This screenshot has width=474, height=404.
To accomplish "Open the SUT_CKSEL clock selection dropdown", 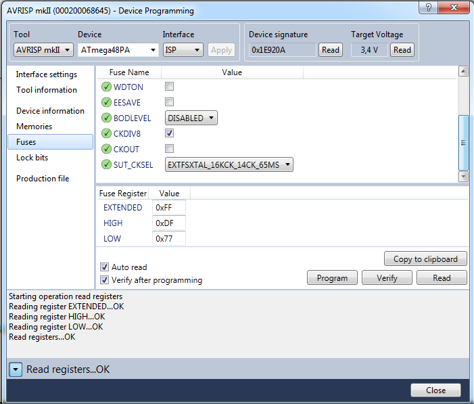I will click(229, 164).
